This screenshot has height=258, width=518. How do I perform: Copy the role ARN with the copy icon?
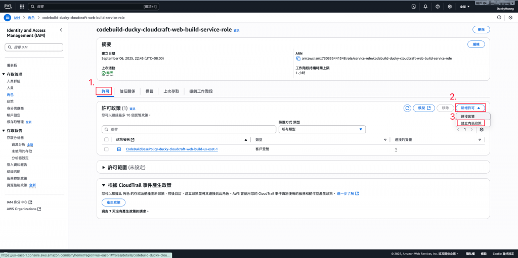298,59
